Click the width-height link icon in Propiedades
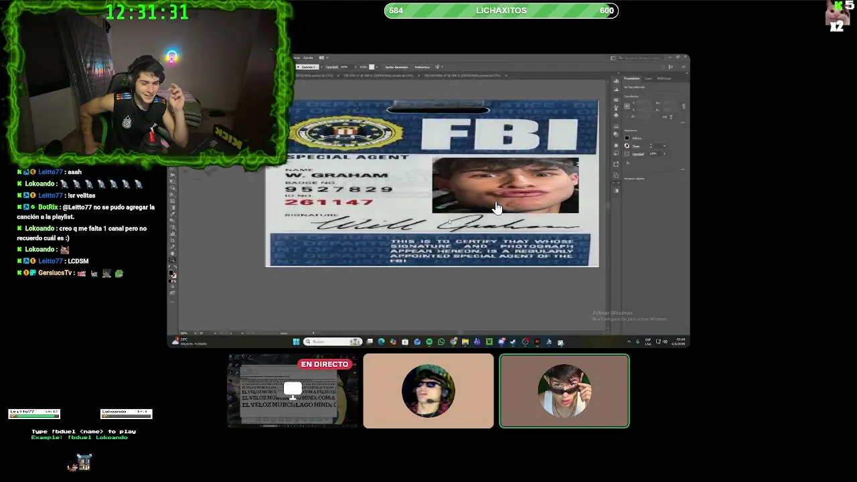The width and height of the screenshot is (857, 482). (x=684, y=106)
